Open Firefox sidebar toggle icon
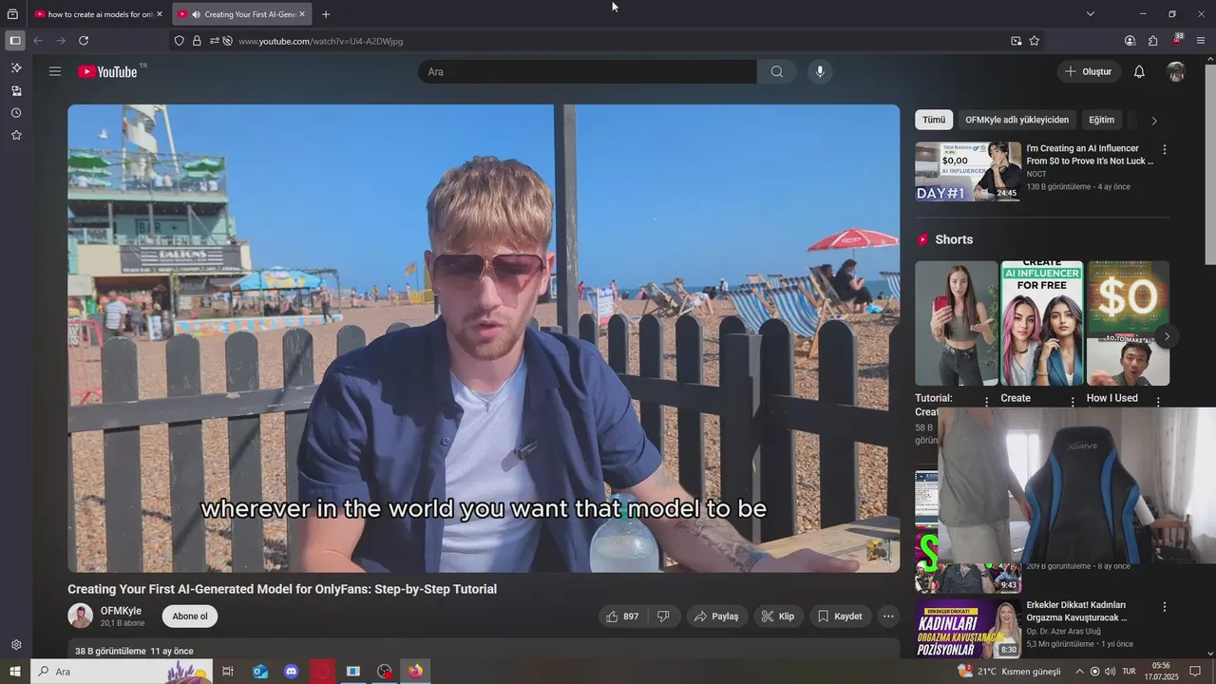This screenshot has width=1216, height=684. pyautogui.click(x=15, y=41)
